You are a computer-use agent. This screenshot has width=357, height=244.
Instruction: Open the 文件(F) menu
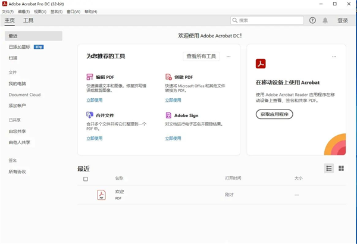click(8, 11)
